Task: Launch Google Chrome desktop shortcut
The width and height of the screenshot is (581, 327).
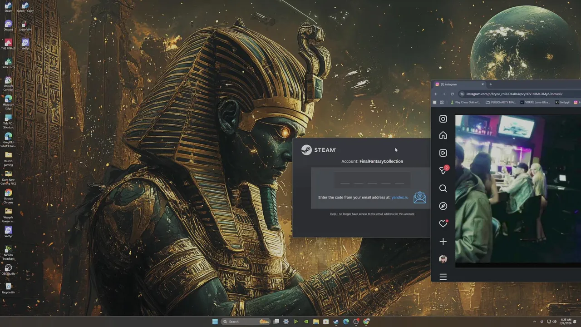Action: 8,196
